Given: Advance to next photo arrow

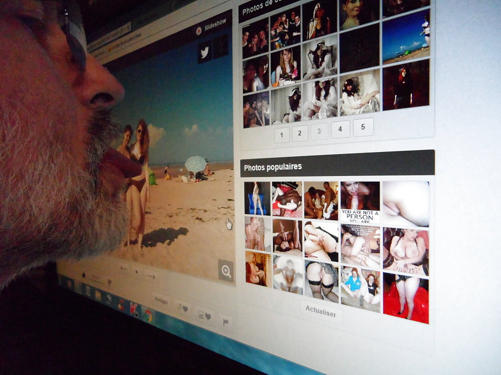Looking at the screenshot, I should point(150,275).
